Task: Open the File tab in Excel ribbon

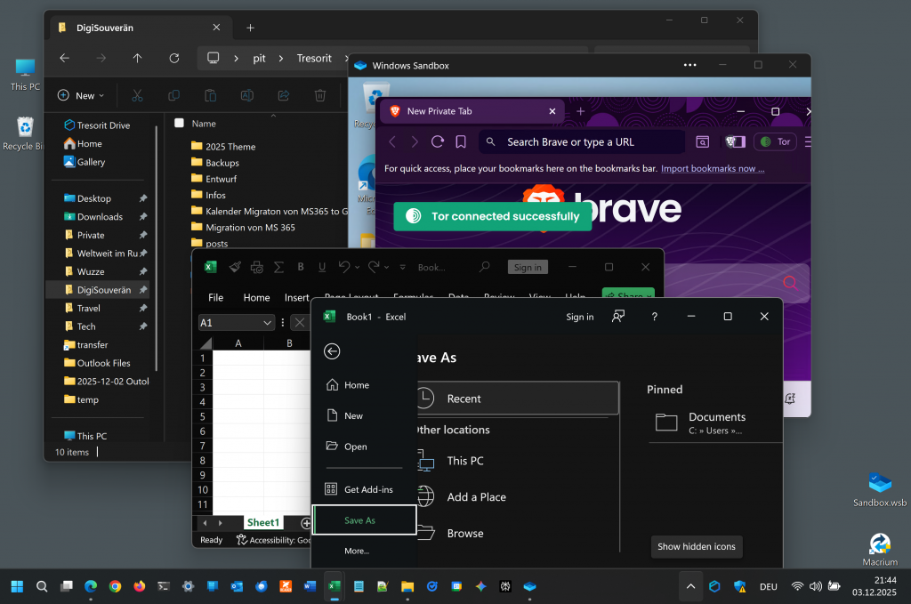Action: coord(215,298)
